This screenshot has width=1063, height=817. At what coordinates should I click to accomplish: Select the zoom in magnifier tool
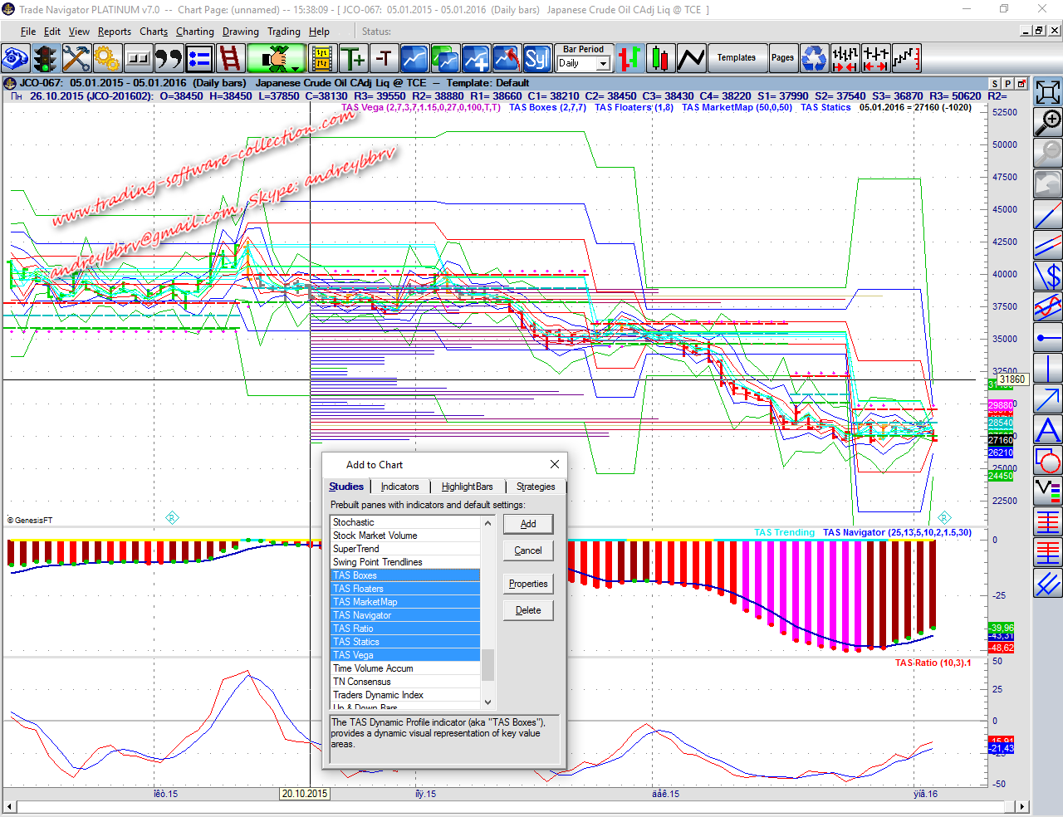1048,122
